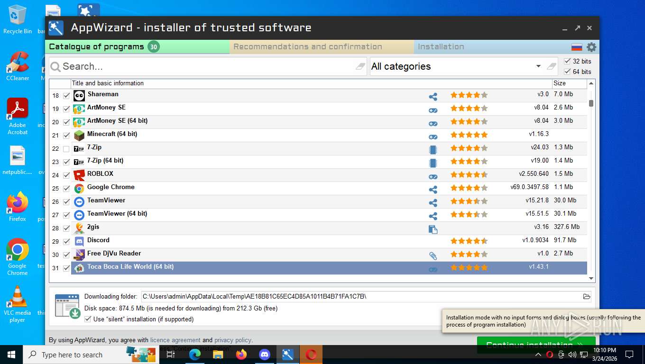
Task: Open the taskbar notification center icon
Action: tap(629, 355)
